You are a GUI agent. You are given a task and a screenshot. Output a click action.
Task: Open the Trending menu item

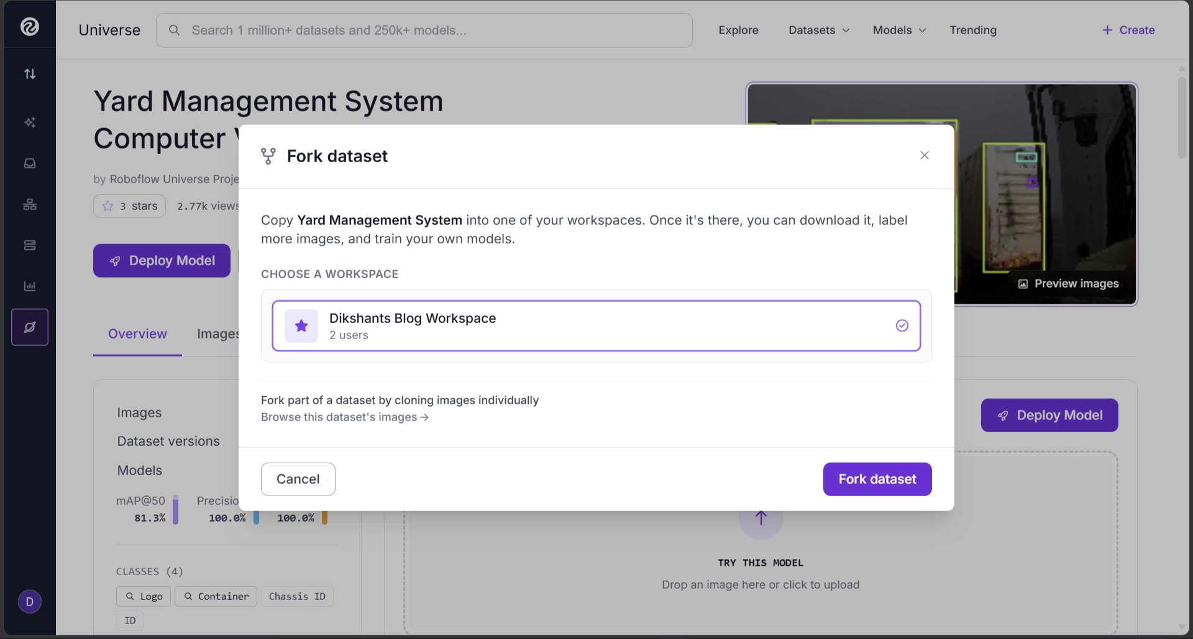point(973,30)
